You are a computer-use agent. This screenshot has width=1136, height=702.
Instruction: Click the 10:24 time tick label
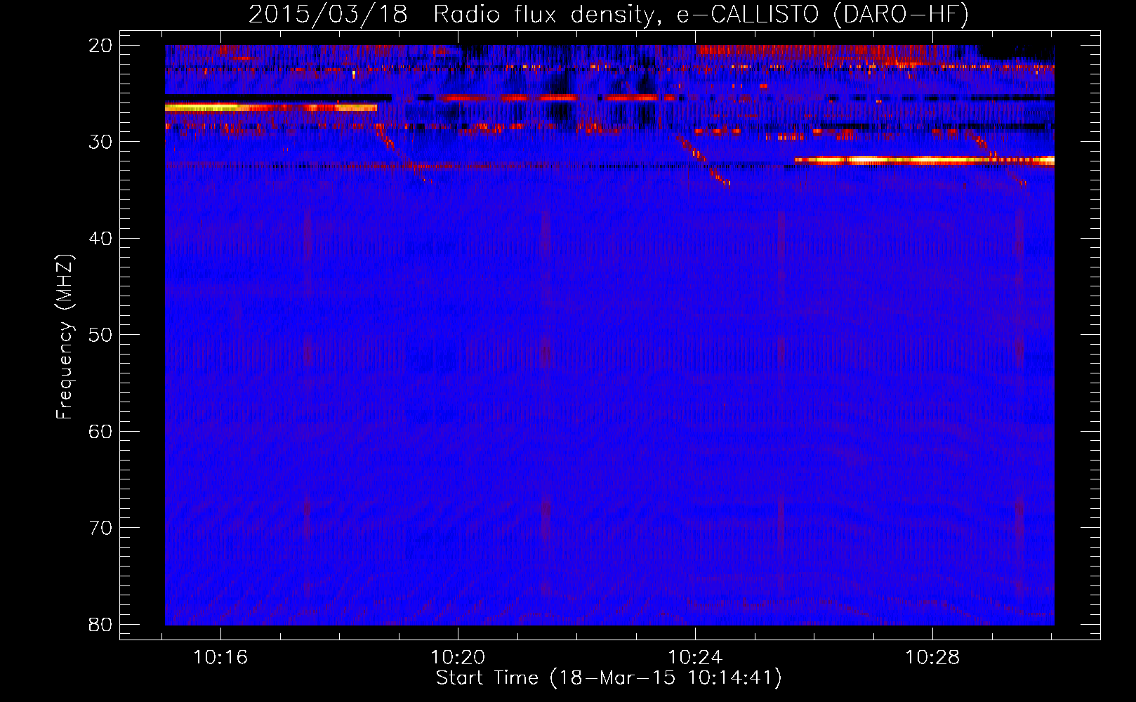[x=695, y=658]
